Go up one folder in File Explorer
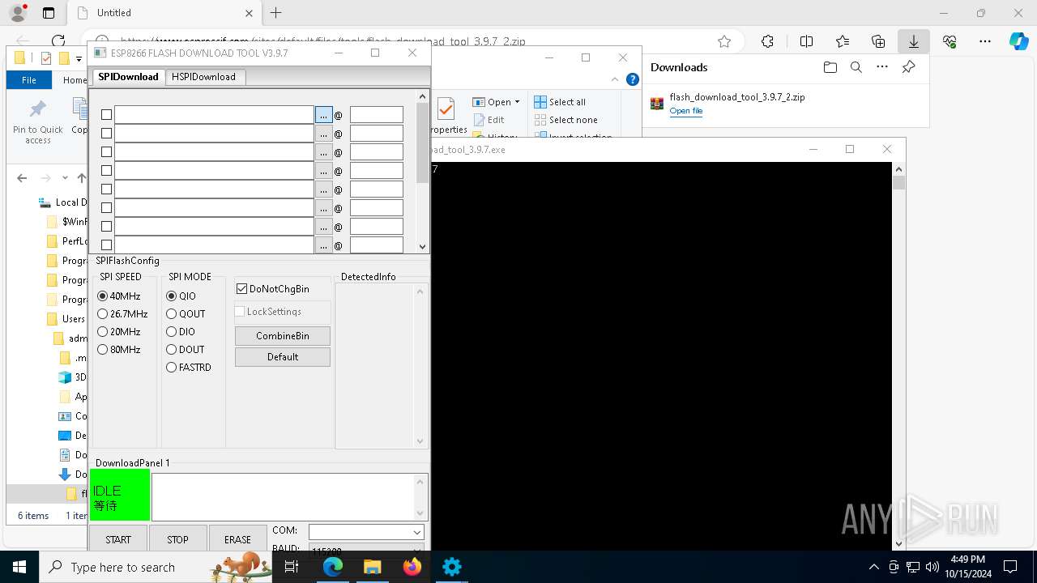1037x583 pixels. 81,178
